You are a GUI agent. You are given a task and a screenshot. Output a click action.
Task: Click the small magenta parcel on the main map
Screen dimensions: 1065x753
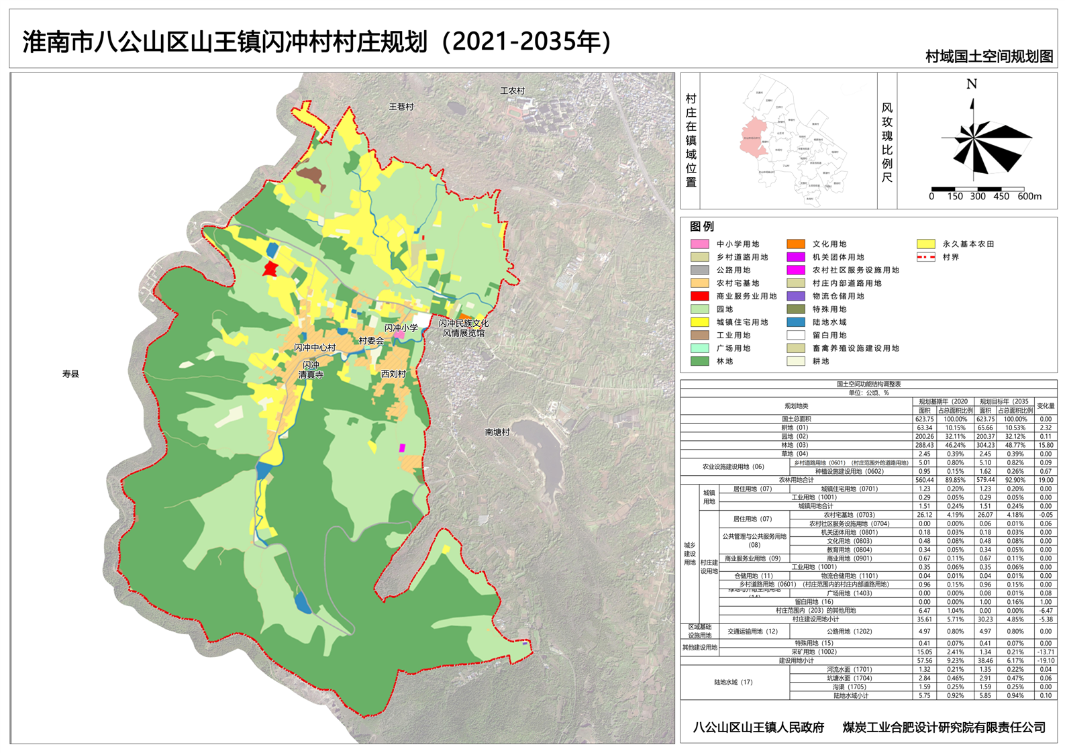(402, 448)
